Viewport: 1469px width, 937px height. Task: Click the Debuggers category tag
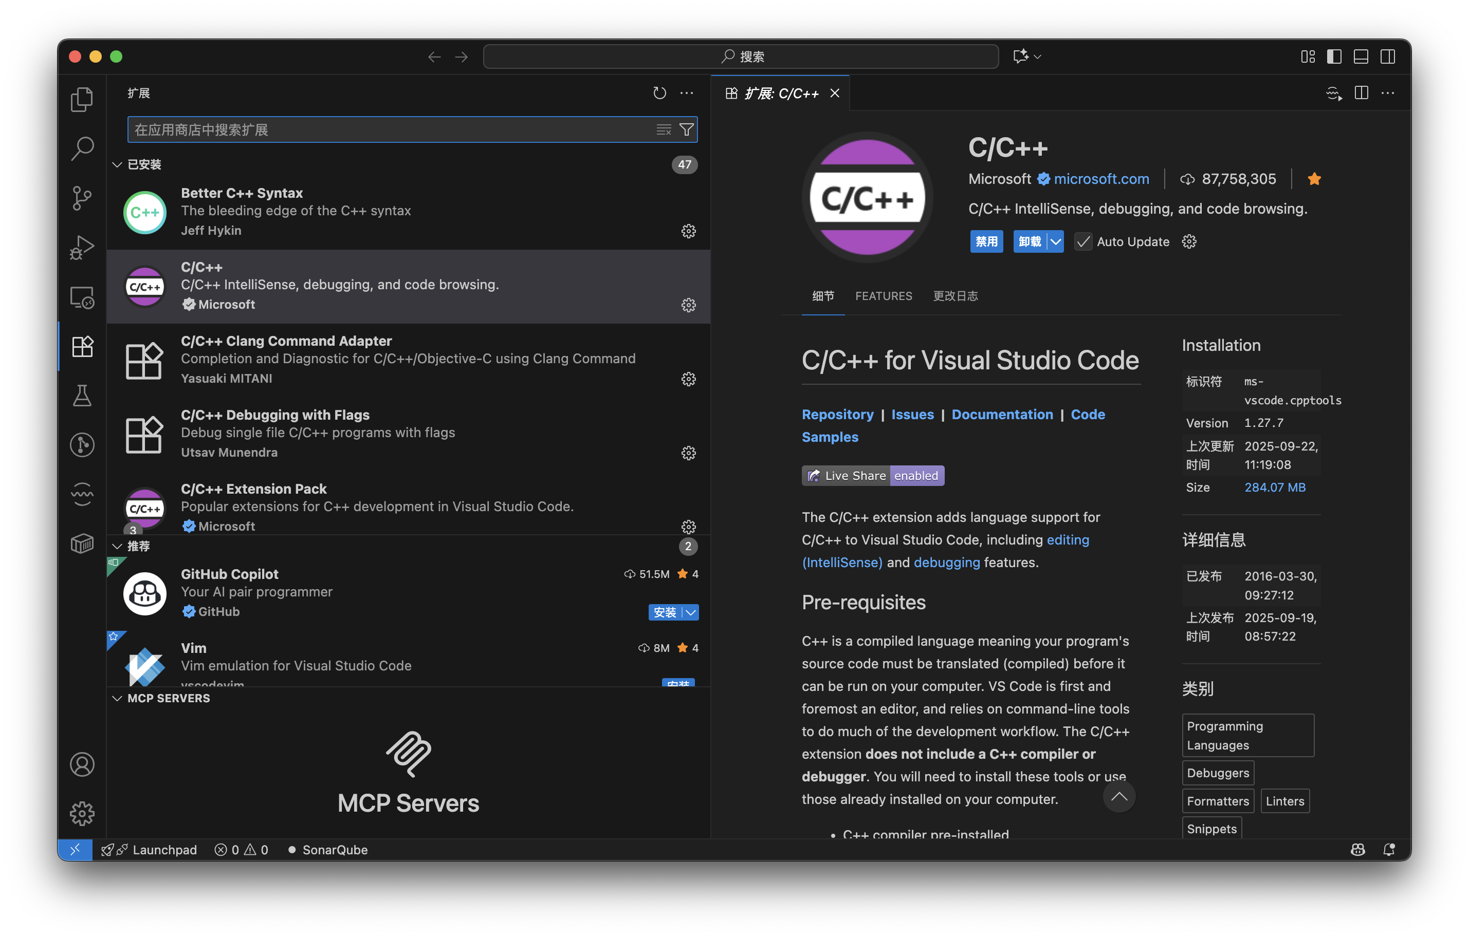[1218, 773]
